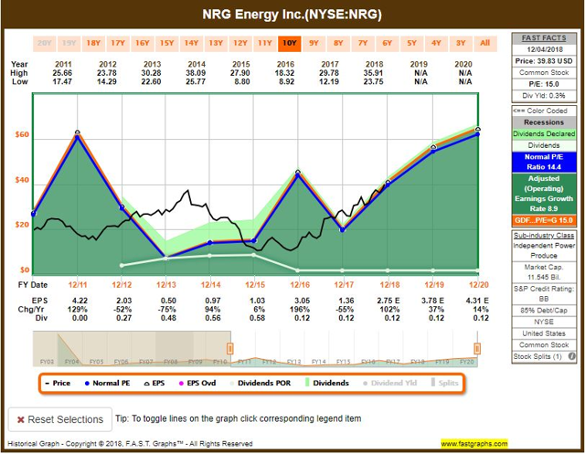Click the GDF...P/E=G 15.0 box
The height and width of the screenshot is (454, 585).
544,220
